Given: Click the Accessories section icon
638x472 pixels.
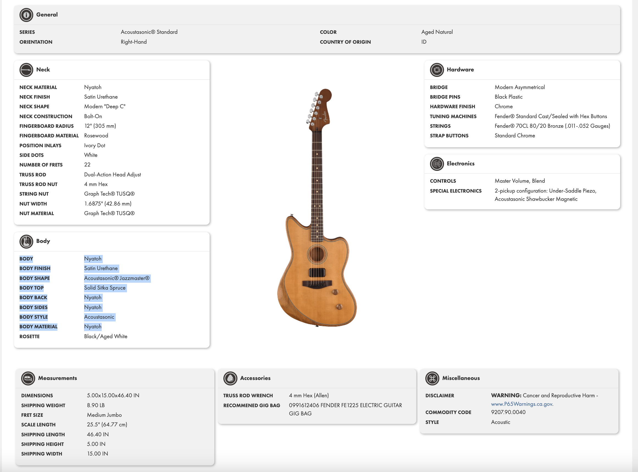Looking at the screenshot, I should 230,378.
